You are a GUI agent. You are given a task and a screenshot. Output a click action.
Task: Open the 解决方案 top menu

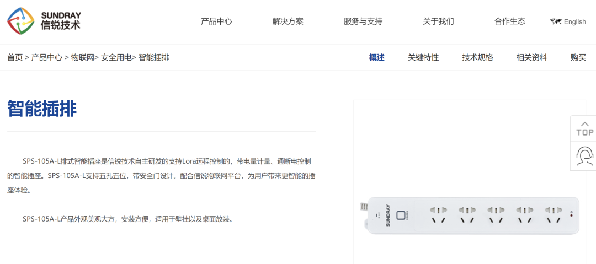(x=288, y=21)
